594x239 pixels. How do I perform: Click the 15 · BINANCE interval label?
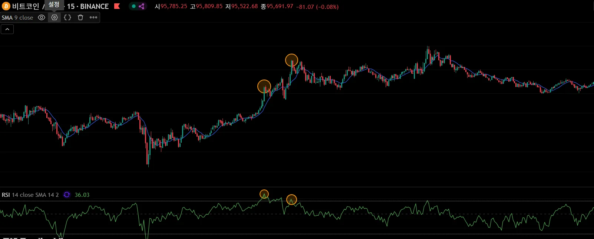pos(88,7)
